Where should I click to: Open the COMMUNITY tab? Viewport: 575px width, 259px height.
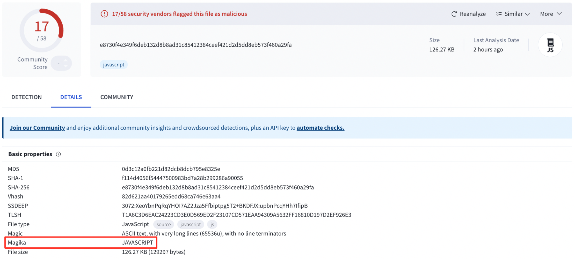[117, 97]
